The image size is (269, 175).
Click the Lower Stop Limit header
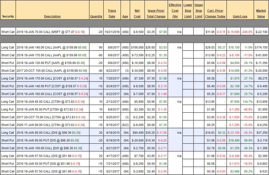pyautogui.click(x=188, y=11)
